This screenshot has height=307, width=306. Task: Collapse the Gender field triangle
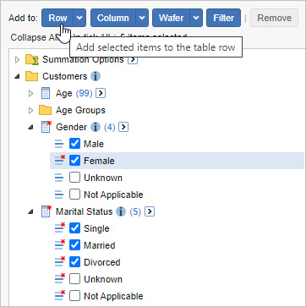coord(31,128)
